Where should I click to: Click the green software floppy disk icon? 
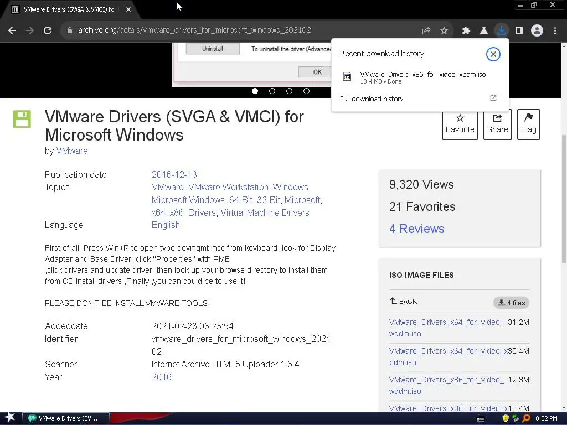[22, 119]
